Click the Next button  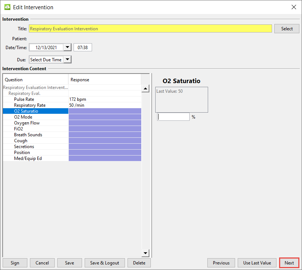pos(289,263)
